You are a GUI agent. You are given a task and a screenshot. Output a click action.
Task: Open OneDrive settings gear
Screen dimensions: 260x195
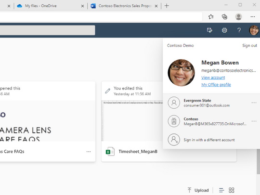point(224,30)
